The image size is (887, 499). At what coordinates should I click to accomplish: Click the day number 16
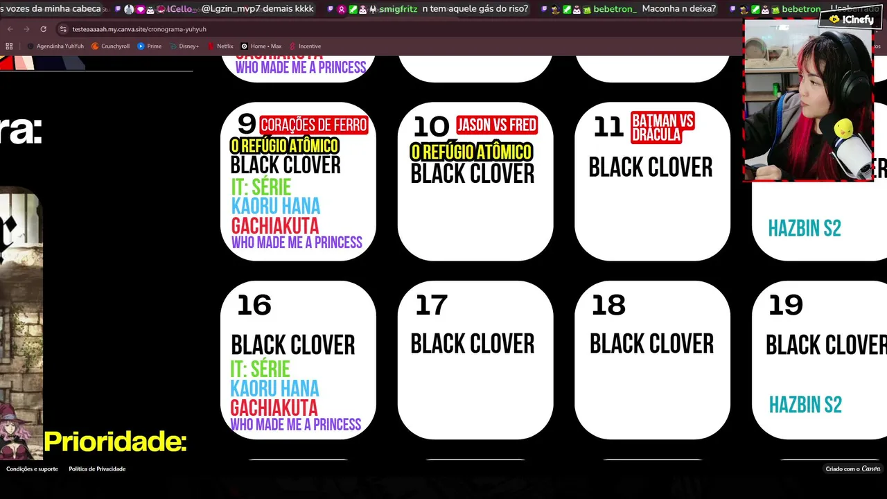tap(254, 305)
